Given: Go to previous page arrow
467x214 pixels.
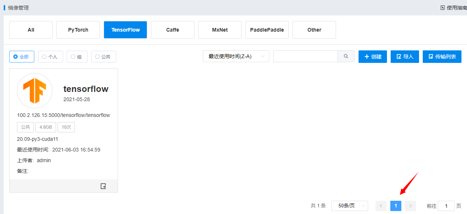Looking at the screenshot, I should click(x=381, y=206).
